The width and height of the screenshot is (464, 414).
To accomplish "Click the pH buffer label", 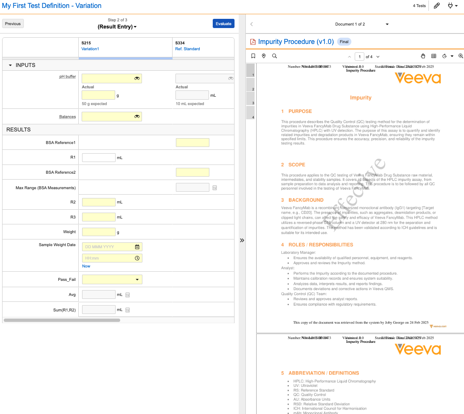I will [x=67, y=77].
